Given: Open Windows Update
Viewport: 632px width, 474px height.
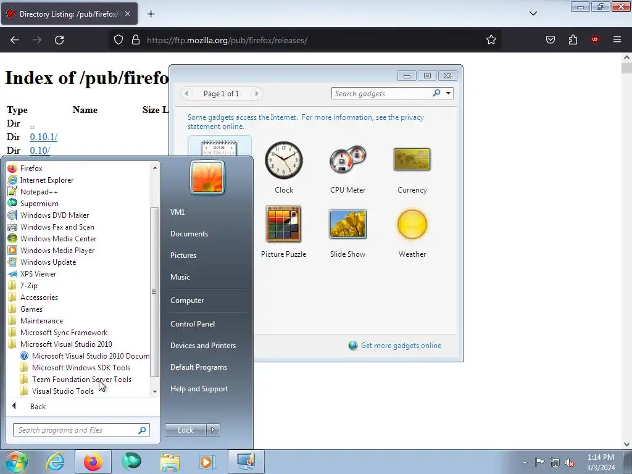Looking at the screenshot, I should click(48, 262).
